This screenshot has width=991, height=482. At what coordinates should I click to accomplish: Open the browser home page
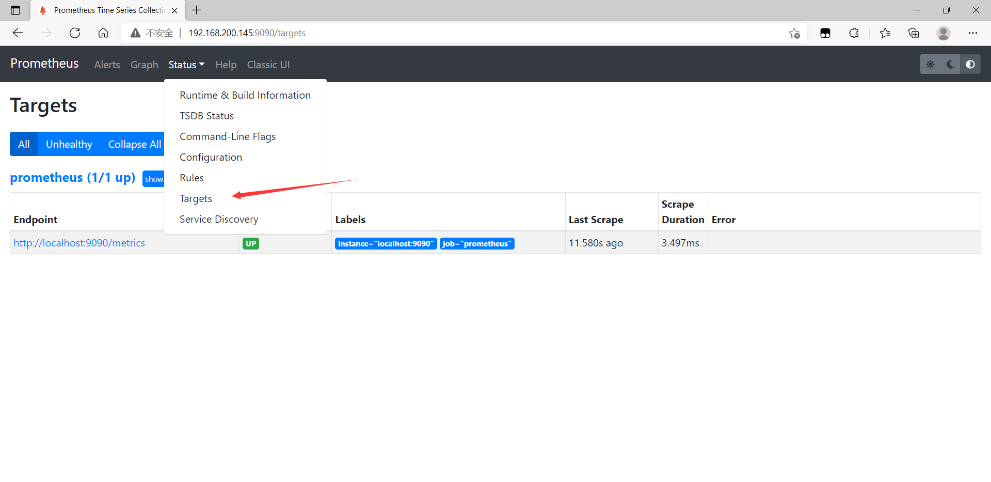point(103,33)
